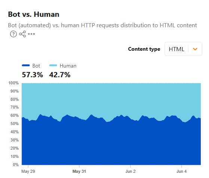This screenshot has width=209, height=178.
Task: Click the 57.3% Bot percentage value
Action: (x=33, y=75)
